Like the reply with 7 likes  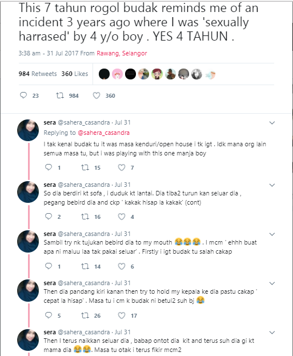122,167
